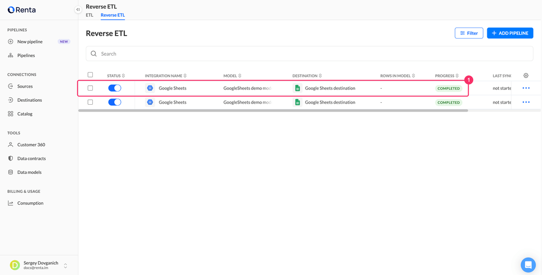Click the Customer 360 person icon
Screen dimensions: 542x275
[11, 145]
